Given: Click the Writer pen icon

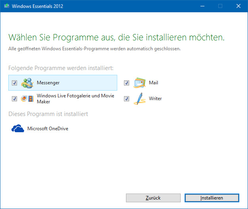Looking at the screenshot, I should 139,99.
